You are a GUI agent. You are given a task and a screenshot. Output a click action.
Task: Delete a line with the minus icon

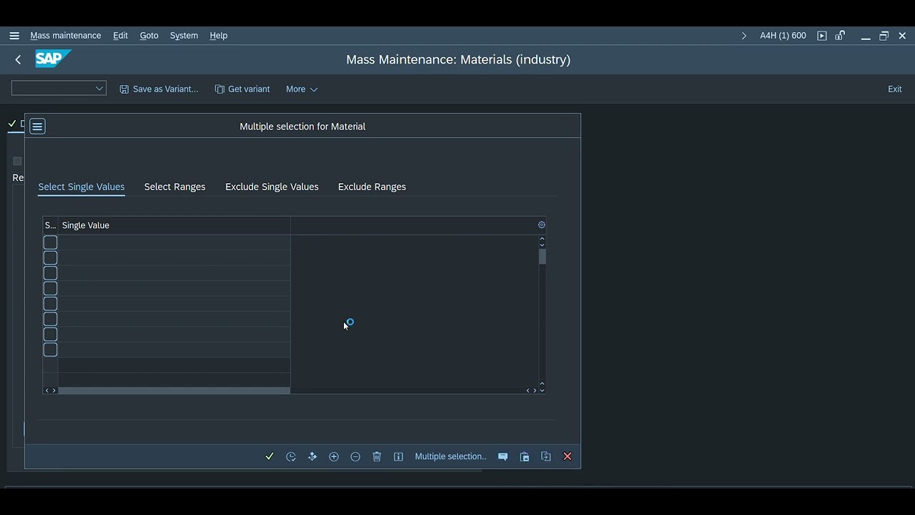pos(355,456)
